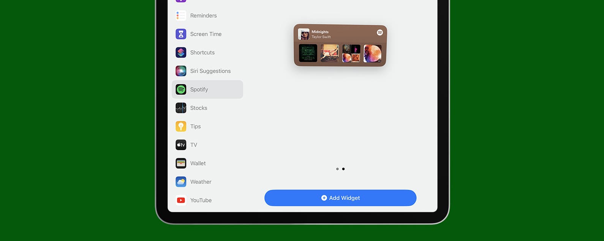The image size is (604, 241).
Task: Select the Wallet app icon
Action: [x=181, y=163]
